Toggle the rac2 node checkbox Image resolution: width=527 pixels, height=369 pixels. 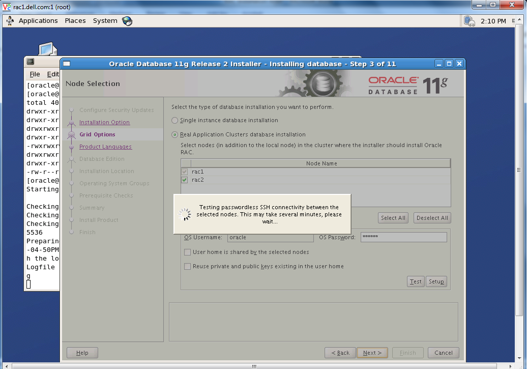185,180
